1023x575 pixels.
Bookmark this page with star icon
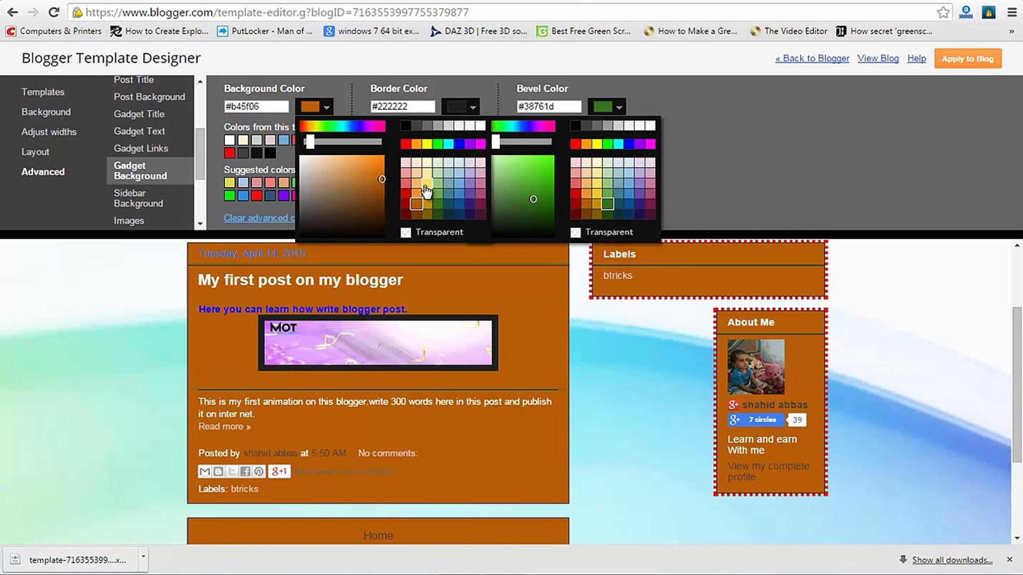coord(943,12)
